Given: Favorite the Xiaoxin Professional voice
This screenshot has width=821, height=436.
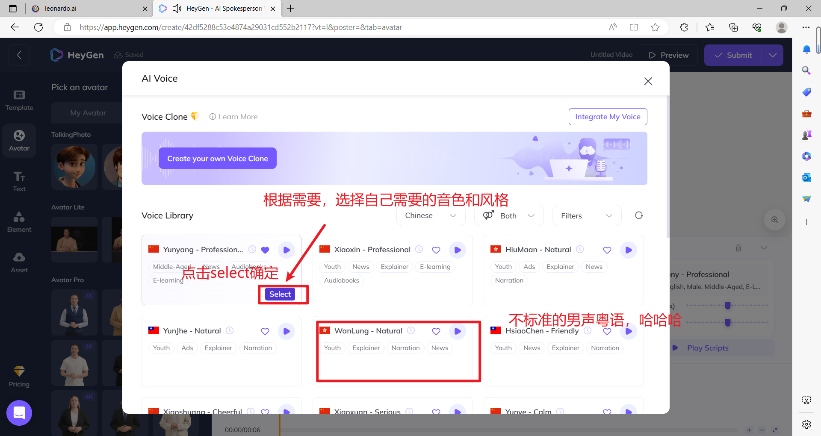Looking at the screenshot, I should pyautogui.click(x=436, y=250).
